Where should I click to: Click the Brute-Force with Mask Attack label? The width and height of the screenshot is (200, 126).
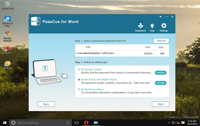[99, 79]
